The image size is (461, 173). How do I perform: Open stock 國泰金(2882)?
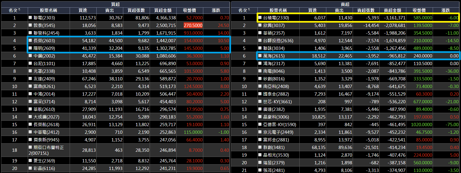276,94
